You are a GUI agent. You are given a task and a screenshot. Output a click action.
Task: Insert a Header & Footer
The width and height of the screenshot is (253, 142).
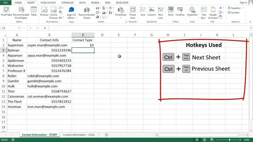[x=213, y=13]
